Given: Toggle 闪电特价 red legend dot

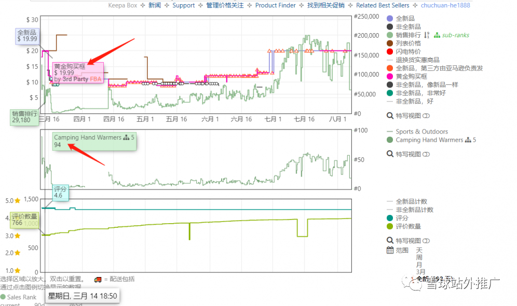Looking at the screenshot, I should (390, 51).
